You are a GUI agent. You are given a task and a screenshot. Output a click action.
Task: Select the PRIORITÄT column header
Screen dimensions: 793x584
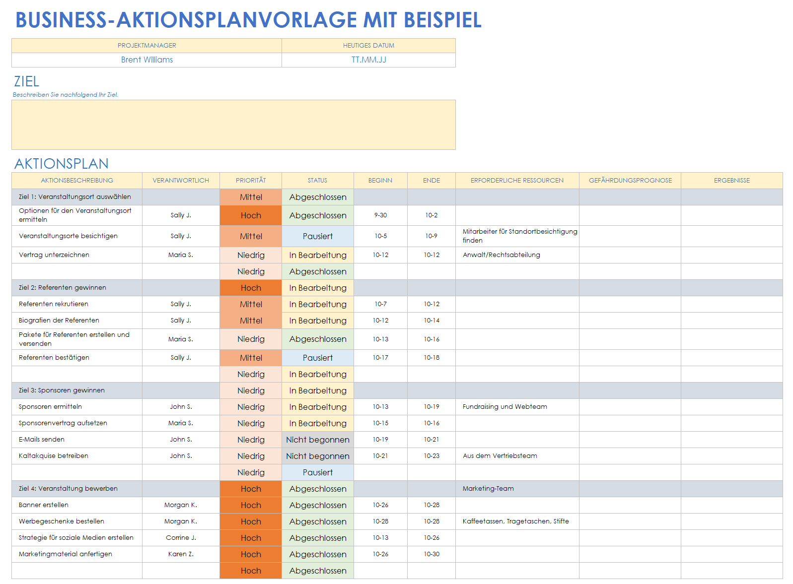tap(251, 181)
